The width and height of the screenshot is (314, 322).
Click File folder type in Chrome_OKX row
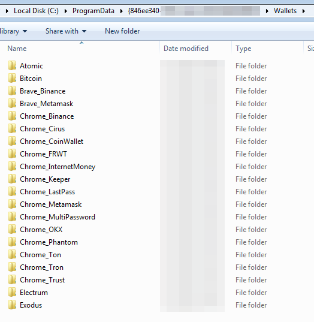tap(251, 230)
